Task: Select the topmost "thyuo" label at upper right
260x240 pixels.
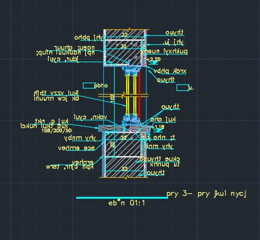Action: pyautogui.click(x=174, y=32)
